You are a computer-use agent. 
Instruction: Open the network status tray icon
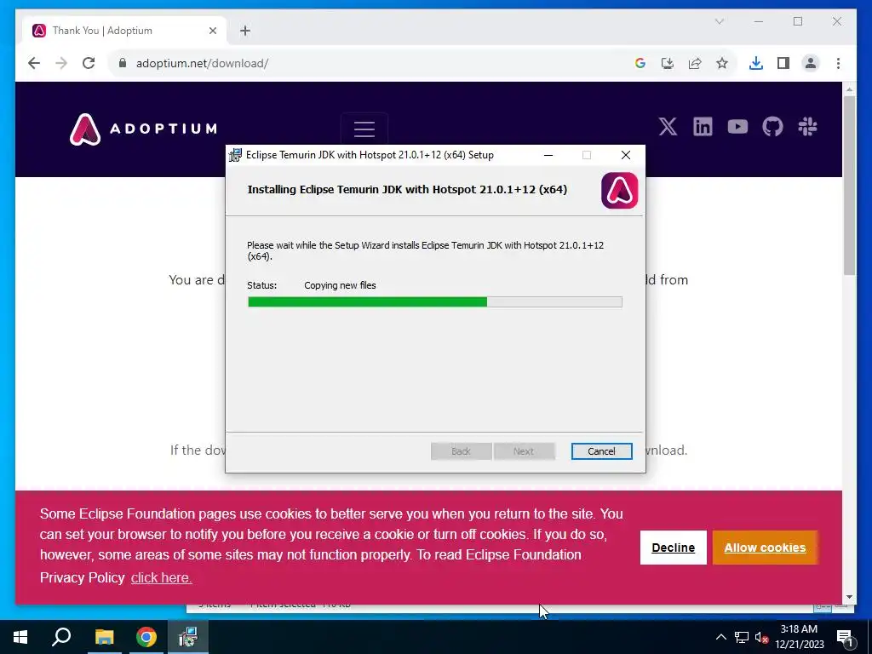(742, 637)
